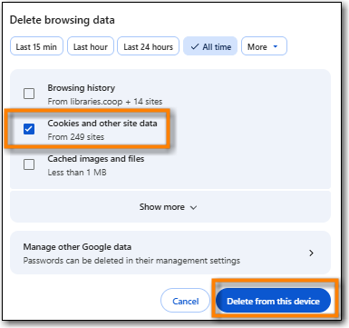Open Manage other Google data row
The height and width of the screenshot is (328, 349).
(x=170, y=253)
